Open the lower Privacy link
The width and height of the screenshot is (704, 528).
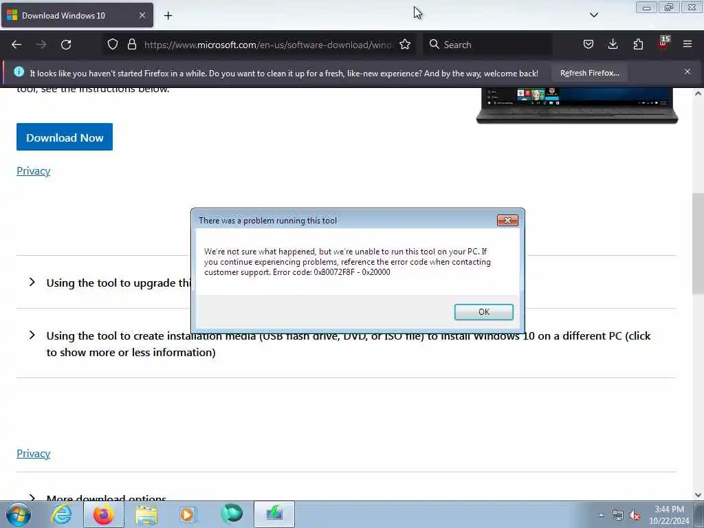[33, 454]
